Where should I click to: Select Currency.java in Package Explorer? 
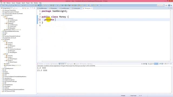(13, 26)
